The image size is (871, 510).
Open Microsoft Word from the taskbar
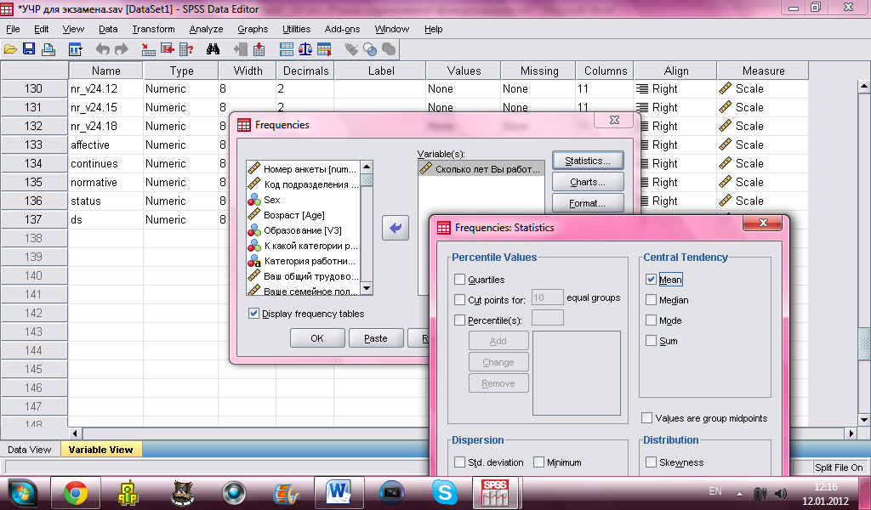[x=339, y=493]
